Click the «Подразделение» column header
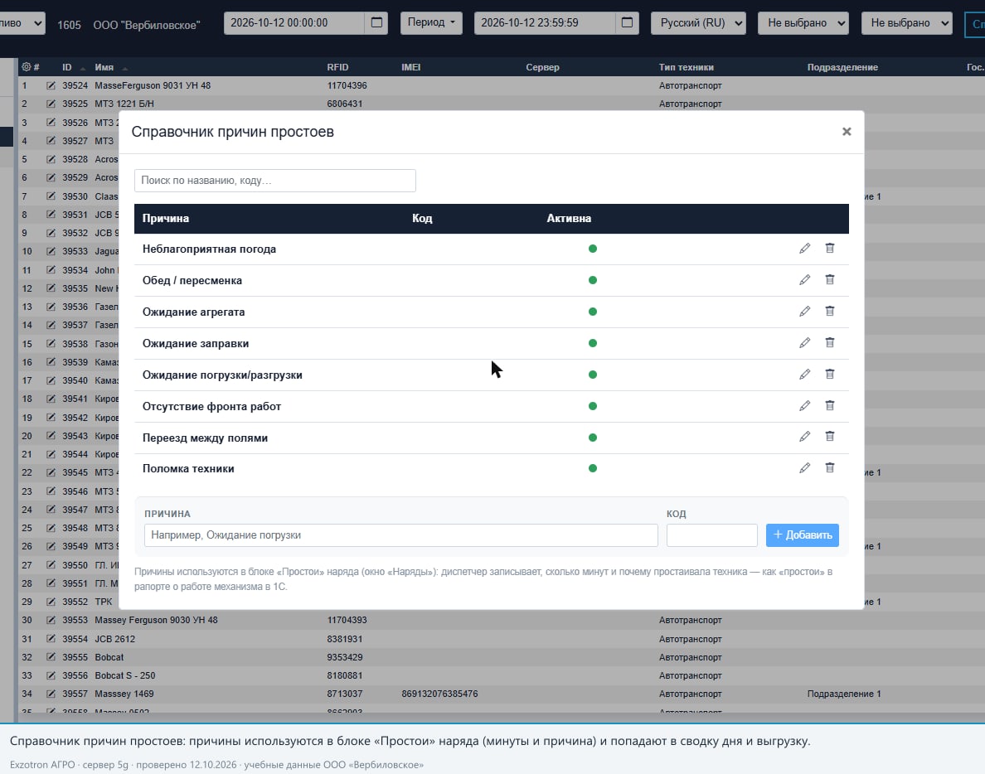985x774 pixels. (x=842, y=67)
